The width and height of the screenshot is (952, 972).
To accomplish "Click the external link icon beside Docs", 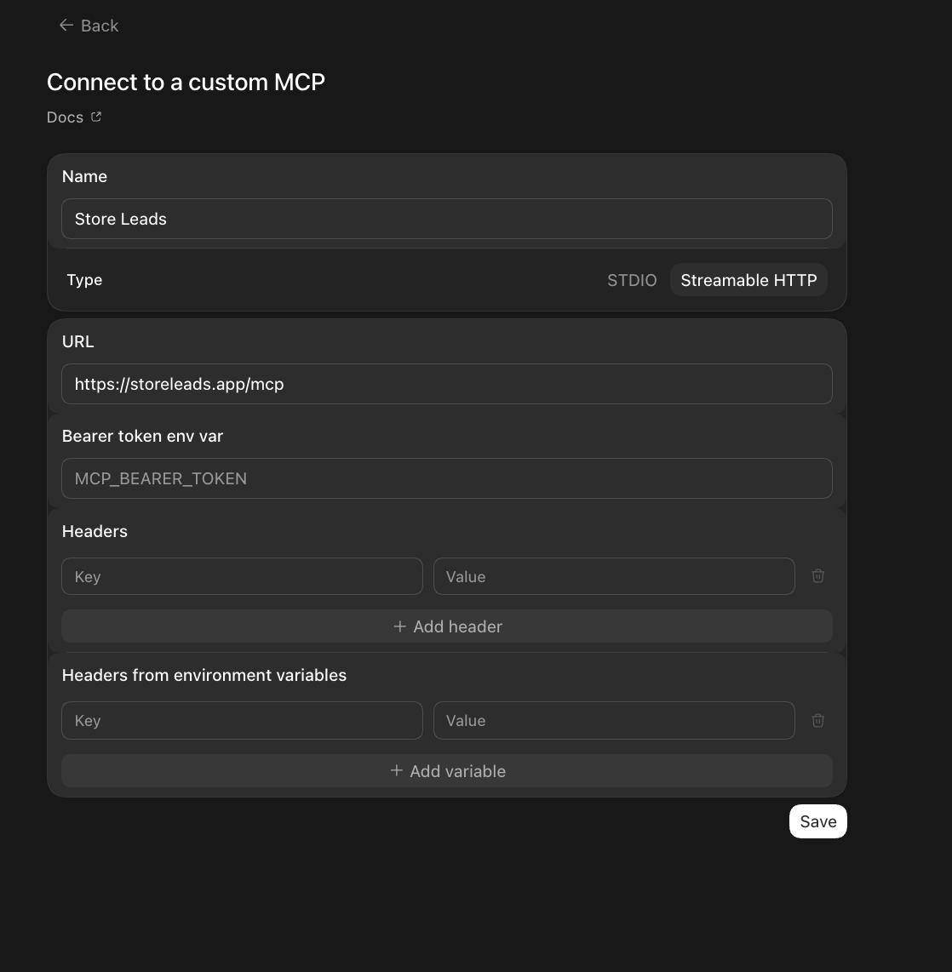I will (96, 117).
